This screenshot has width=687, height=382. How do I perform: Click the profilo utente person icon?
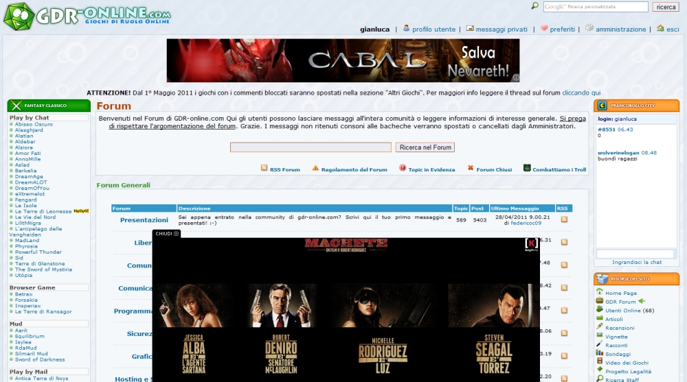[x=406, y=28]
